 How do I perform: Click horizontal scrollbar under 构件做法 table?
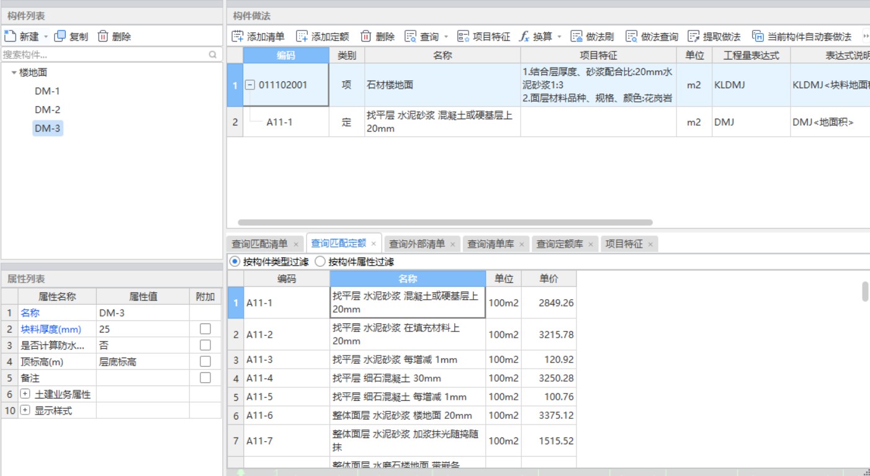[445, 222]
